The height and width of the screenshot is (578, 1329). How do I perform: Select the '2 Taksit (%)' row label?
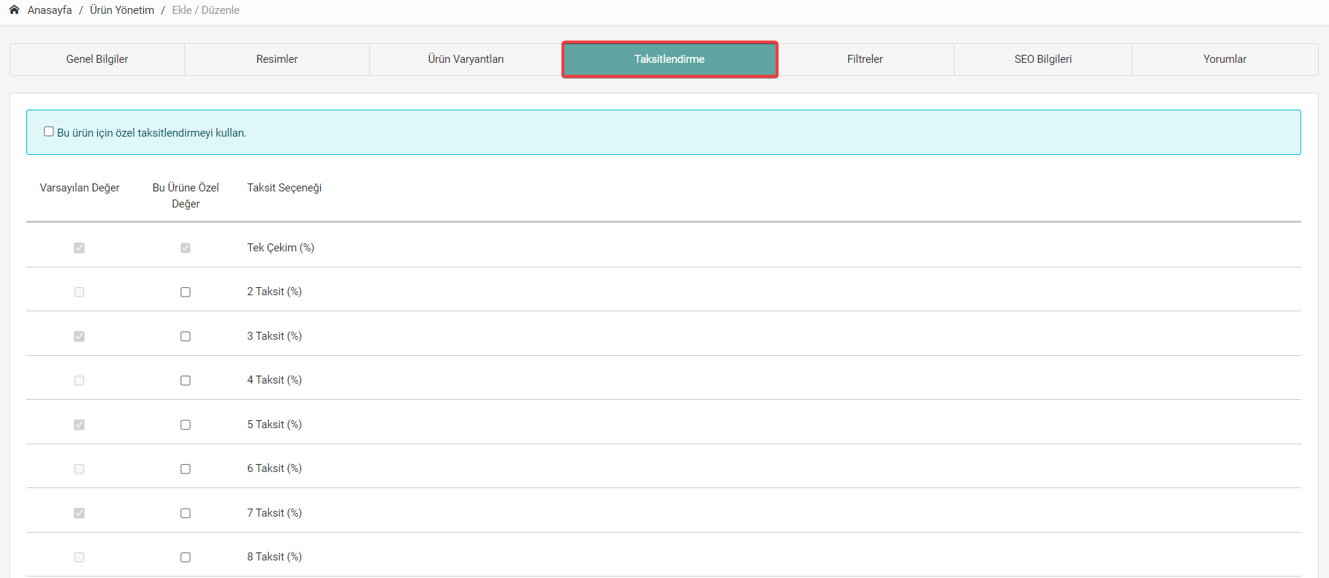(274, 292)
